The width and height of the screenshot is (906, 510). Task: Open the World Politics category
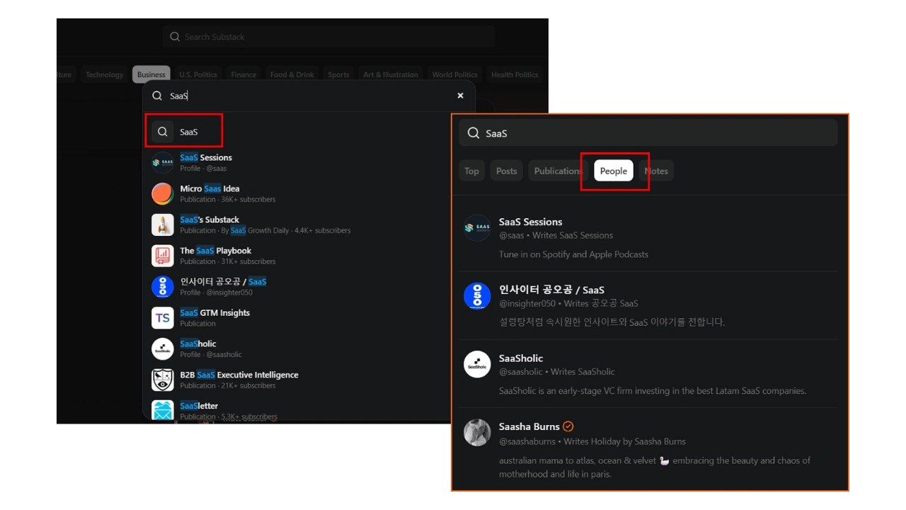click(x=454, y=74)
